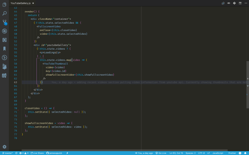The width and height of the screenshot is (249, 155).
Task: Change language mode from JavaScript
Action: point(218,153)
